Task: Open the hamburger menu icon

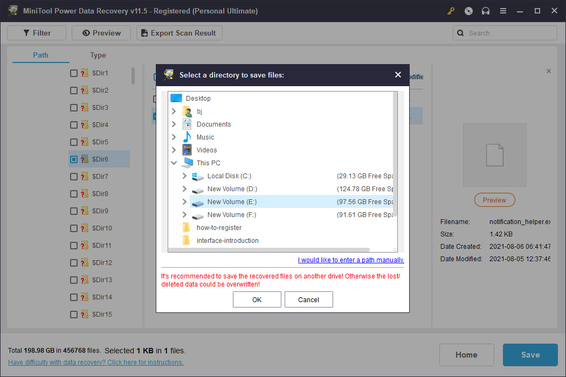Action: point(503,11)
